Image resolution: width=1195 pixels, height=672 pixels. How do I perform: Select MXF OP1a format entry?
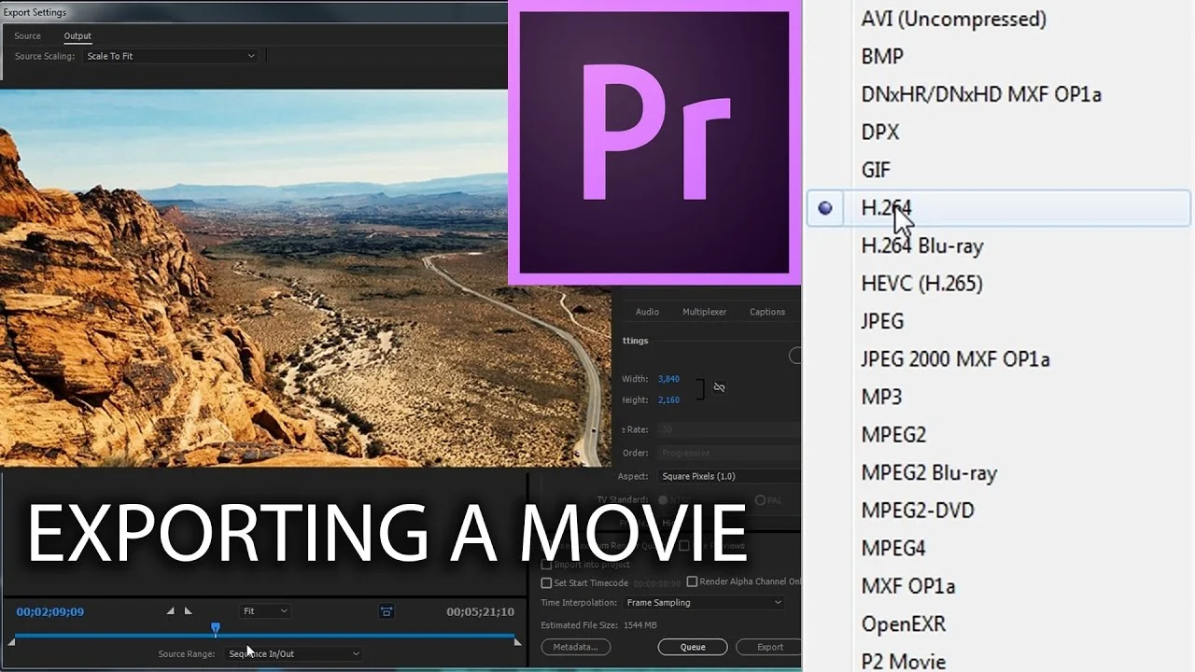pos(907,586)
